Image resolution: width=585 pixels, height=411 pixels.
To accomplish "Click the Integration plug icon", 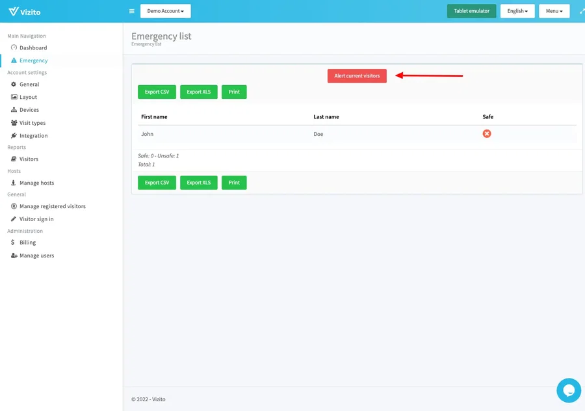I will point(14,136).
